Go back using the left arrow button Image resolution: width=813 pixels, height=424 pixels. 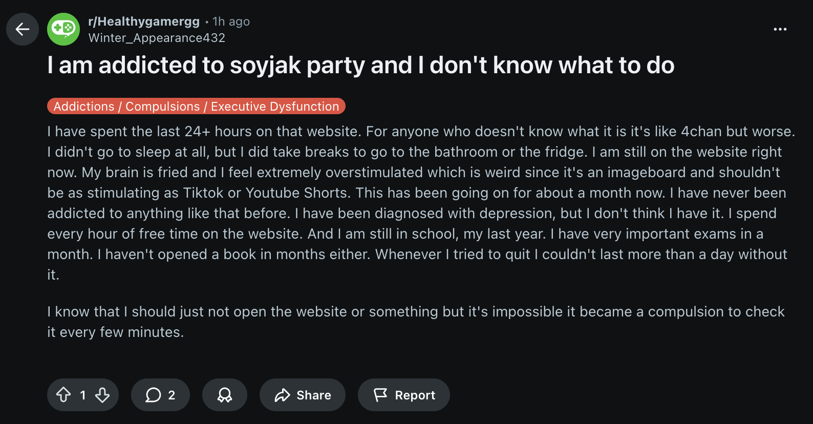(x=23, y=29)
